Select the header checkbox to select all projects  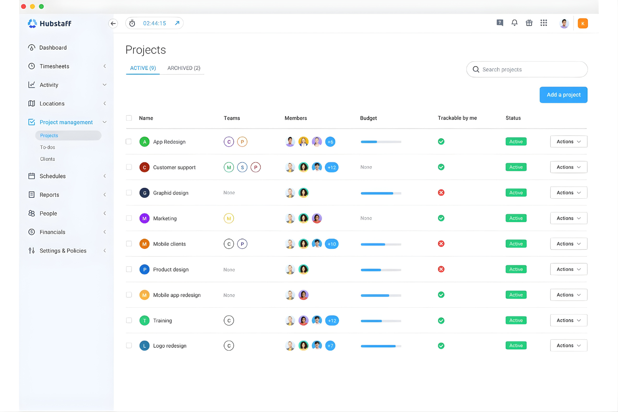129,118
